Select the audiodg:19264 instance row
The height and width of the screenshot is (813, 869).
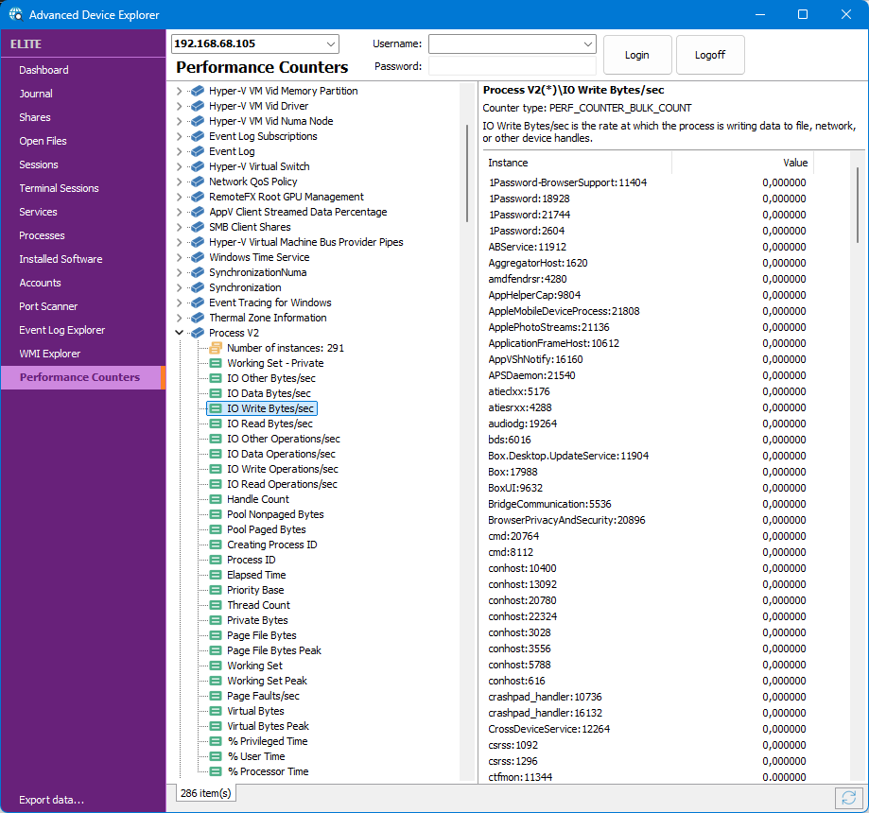point(648,424)
